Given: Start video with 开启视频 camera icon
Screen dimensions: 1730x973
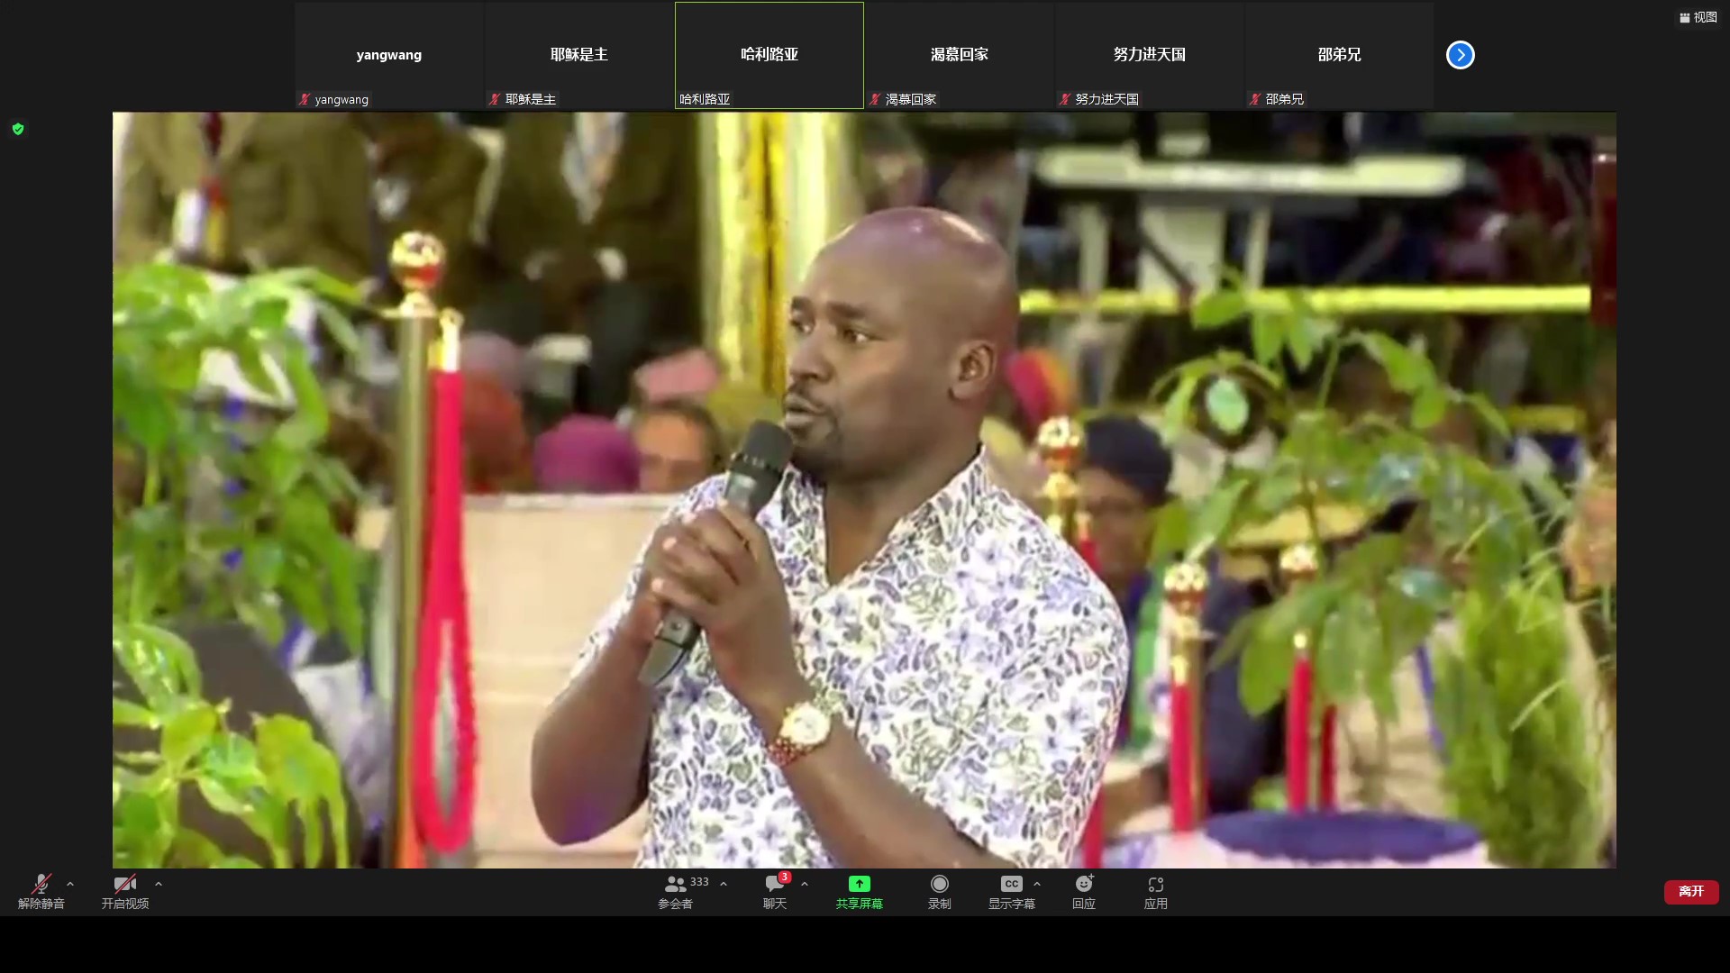Looking at the screenshot, I should pos(124,890).
